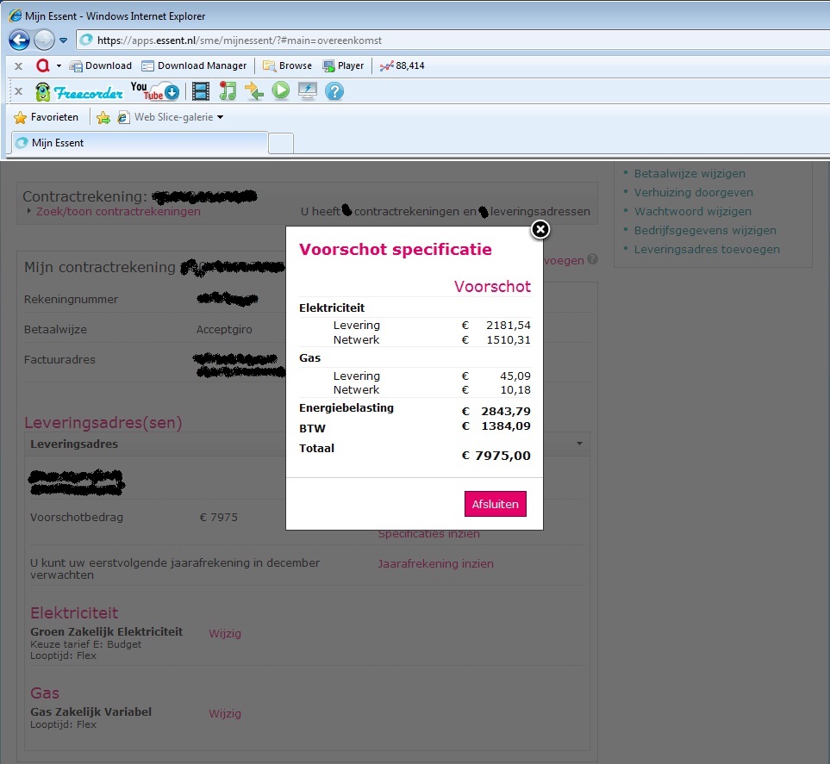Open the YouTube download tool in Freecorder

pos(155,90)
